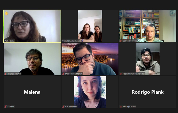This screenshot has width=178, height=113.
Task: Select Yuliana Kampmann's video tile
Action: pyautogui.click(x=90, y=26)
